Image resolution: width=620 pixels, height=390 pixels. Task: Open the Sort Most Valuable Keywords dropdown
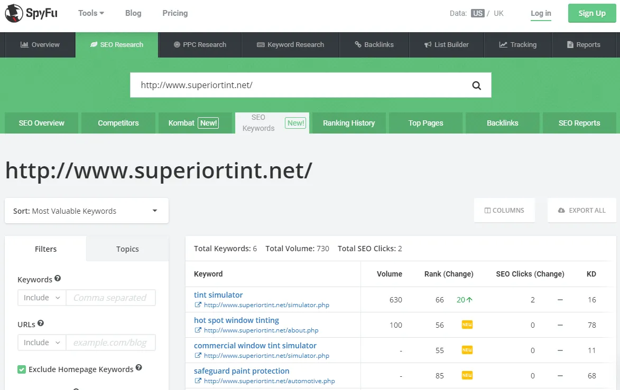coord(87,211)
